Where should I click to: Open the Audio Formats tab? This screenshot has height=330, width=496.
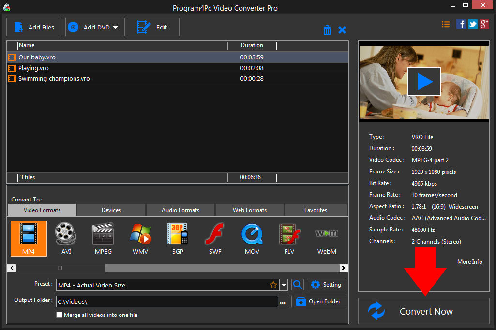click(x=180, y=210)
